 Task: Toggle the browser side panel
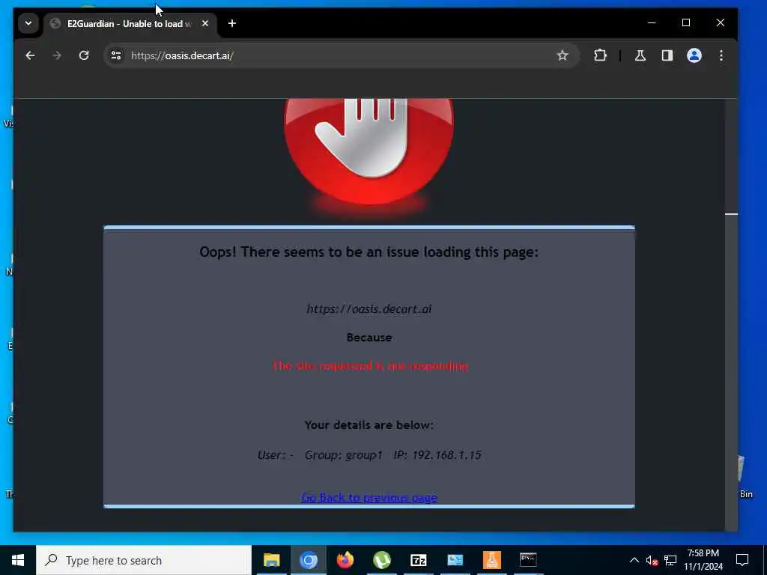pos(667,55)
